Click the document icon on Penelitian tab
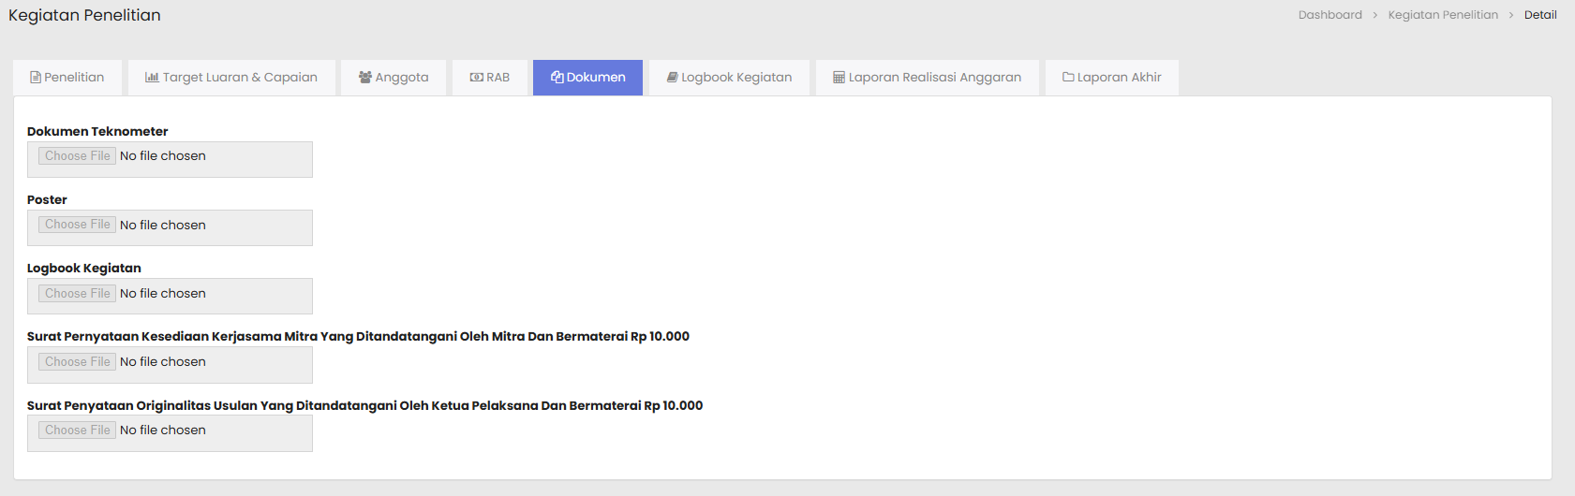The width and height of the screenshot is (1575, 496). [x=36, y=78]
